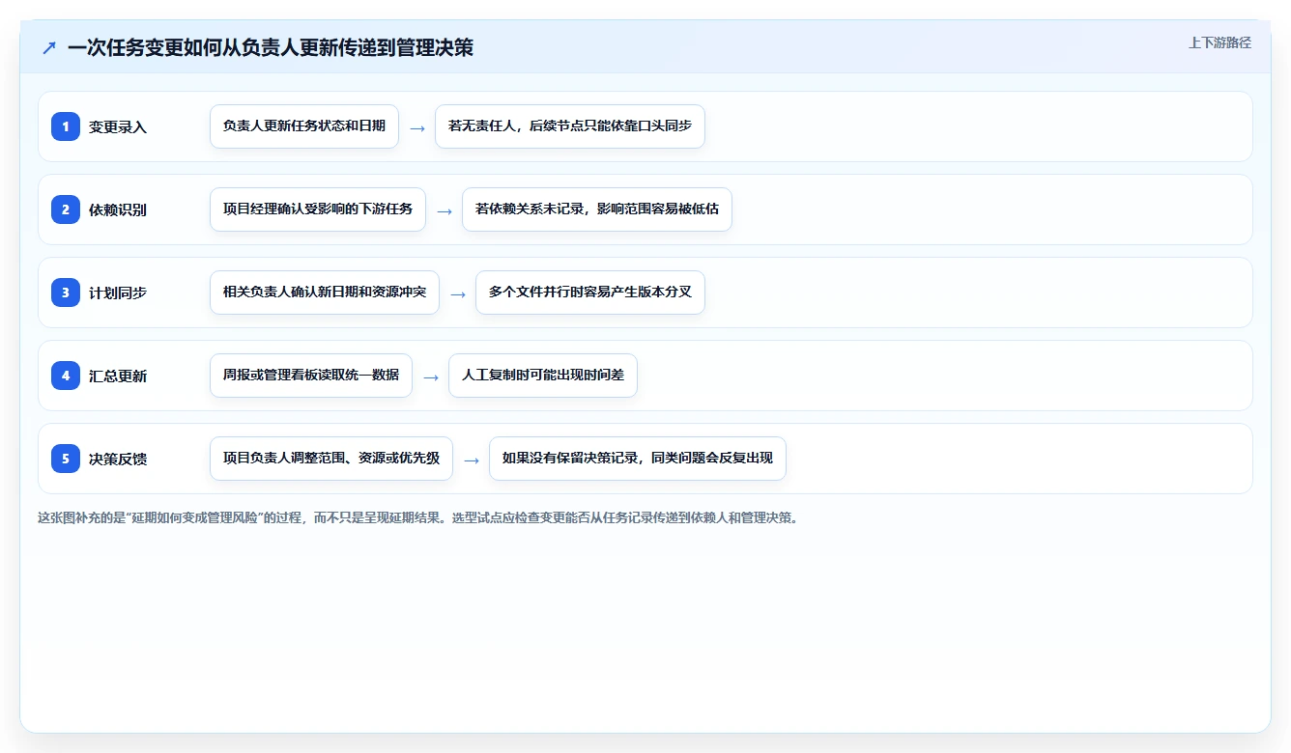Click the box 如果没有保留决策记录，同类问题会反复出现
The height and width of the screenshot is (753, 1291).
[x=638, y=459]
